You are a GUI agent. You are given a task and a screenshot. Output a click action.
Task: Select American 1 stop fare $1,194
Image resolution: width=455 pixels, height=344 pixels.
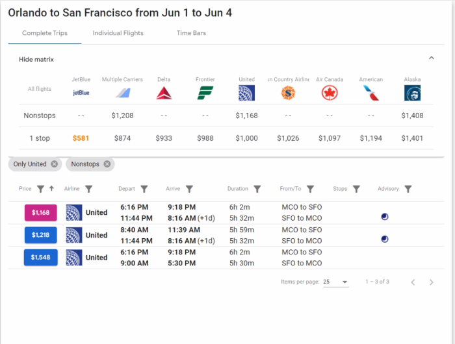coord(371,138)
